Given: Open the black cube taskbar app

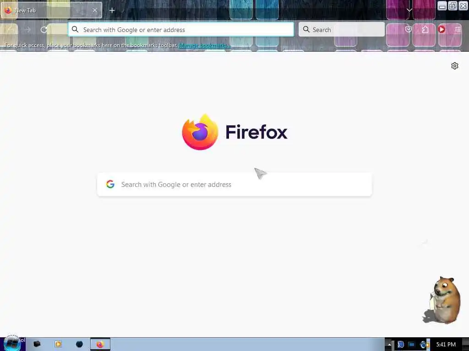Looking at the screenshot, I should [x=37, y=344].
